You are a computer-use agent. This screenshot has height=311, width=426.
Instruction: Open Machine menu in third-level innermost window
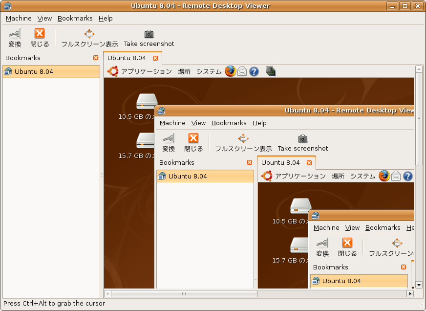(x=326, y=227)
